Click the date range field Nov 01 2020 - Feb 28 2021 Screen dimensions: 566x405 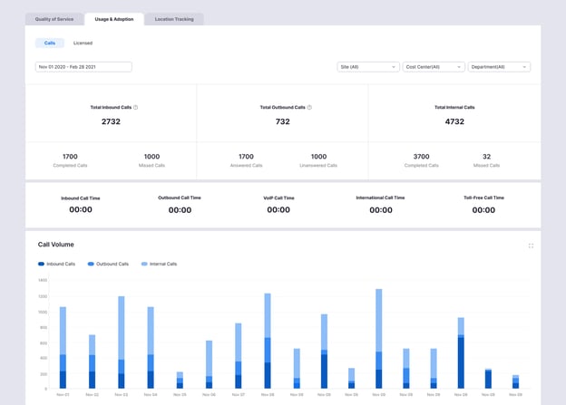pos(83,67)
